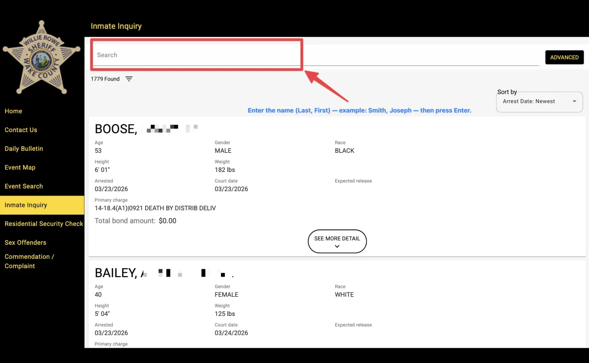Click BOOSE's race value BLACK

(x=345, y=151)
